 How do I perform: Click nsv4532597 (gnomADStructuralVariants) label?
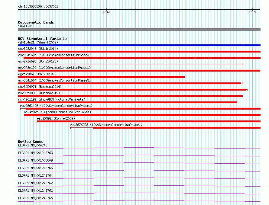[57, 112]
